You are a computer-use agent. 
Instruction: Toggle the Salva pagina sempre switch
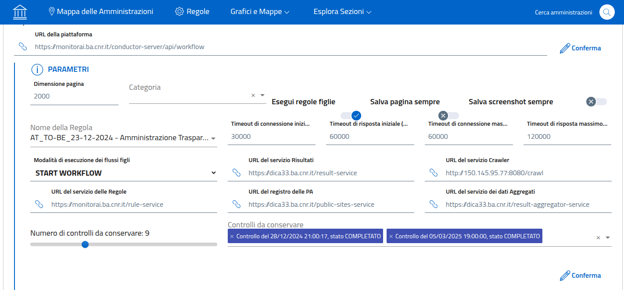pos(448,115)
